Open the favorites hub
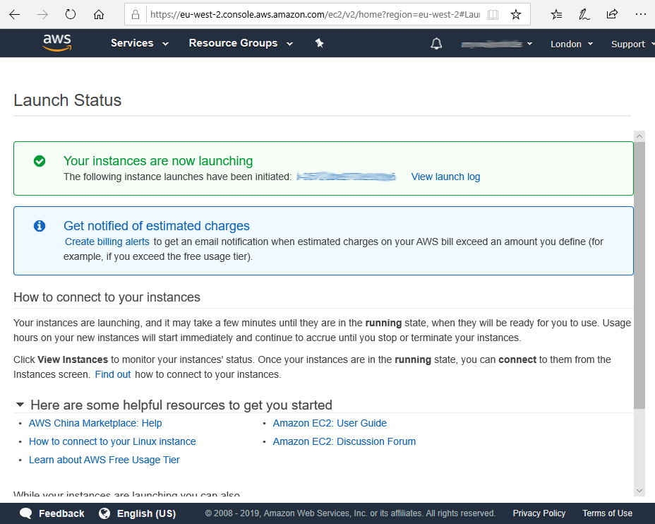The height and width of the screenshot is (524, 655). [x=556, y=15]
